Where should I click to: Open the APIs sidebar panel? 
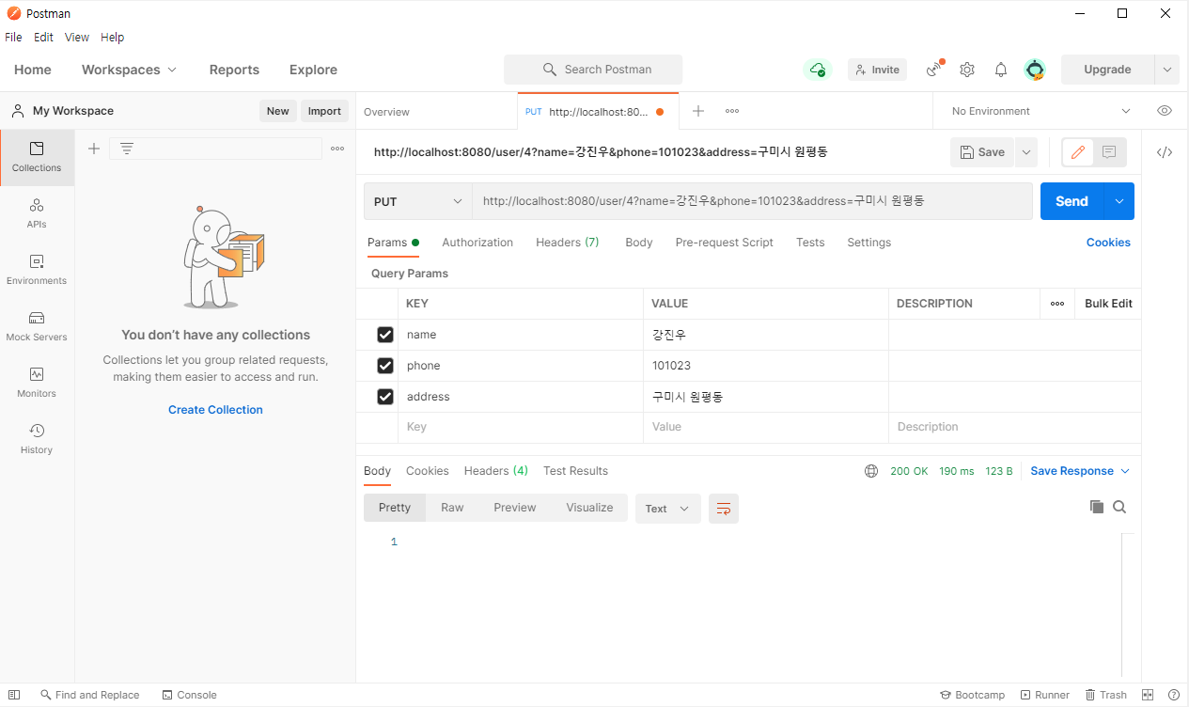(x=37, y=213)
